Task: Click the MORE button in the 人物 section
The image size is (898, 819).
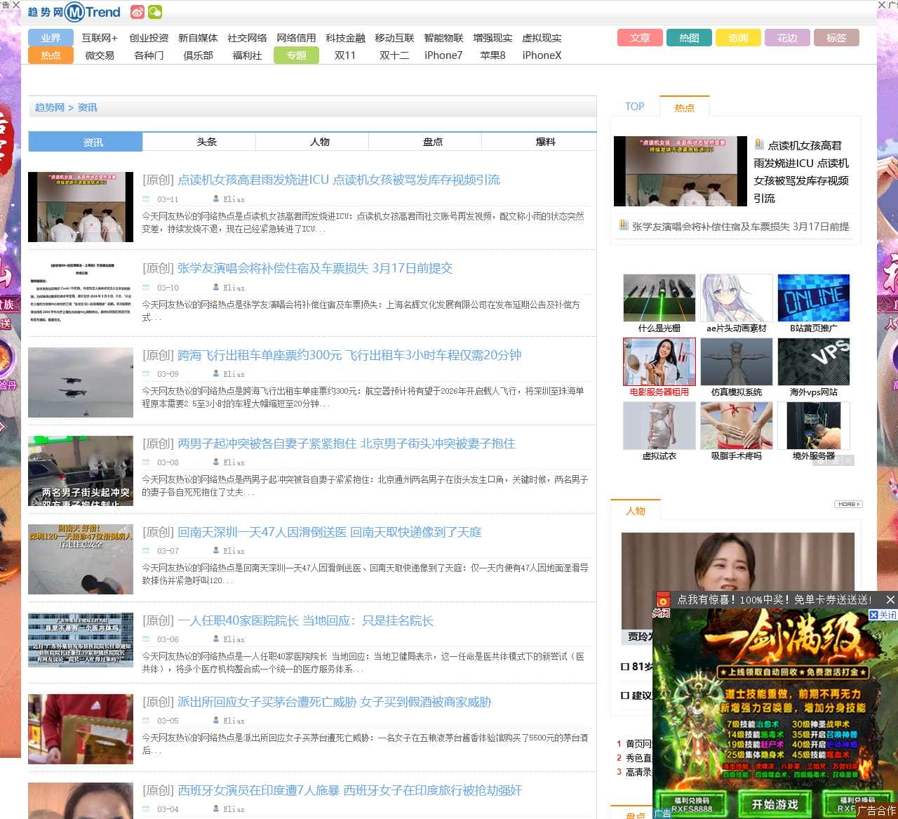Action: pos(848,504)
